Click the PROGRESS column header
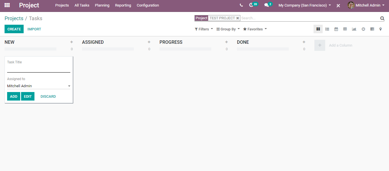This screenshot has width=389, height=171. pyautogui.click(x=171, y=42)
